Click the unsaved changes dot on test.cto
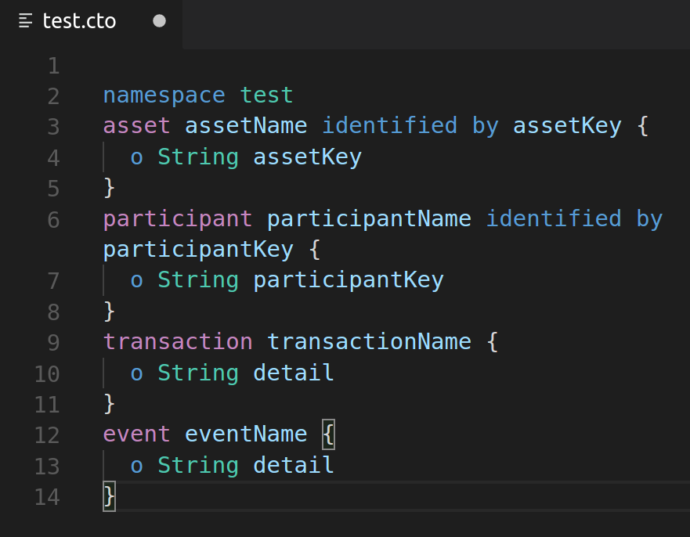Viewport: 690px width, 537px height. pyautogui.click(x=159, y=22)
